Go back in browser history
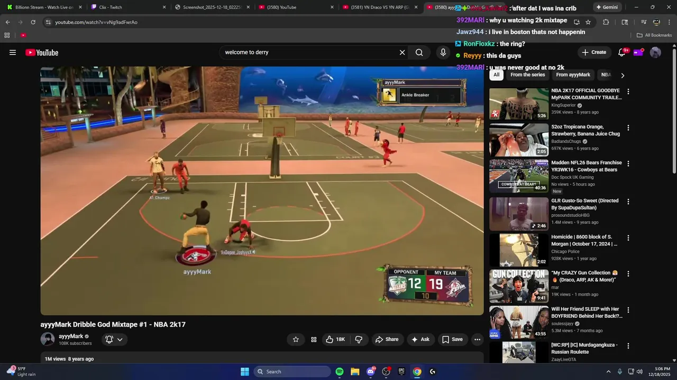677x380 pixels. [x=7, y=22]
